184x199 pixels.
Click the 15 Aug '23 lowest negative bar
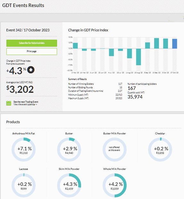point(138,57)
